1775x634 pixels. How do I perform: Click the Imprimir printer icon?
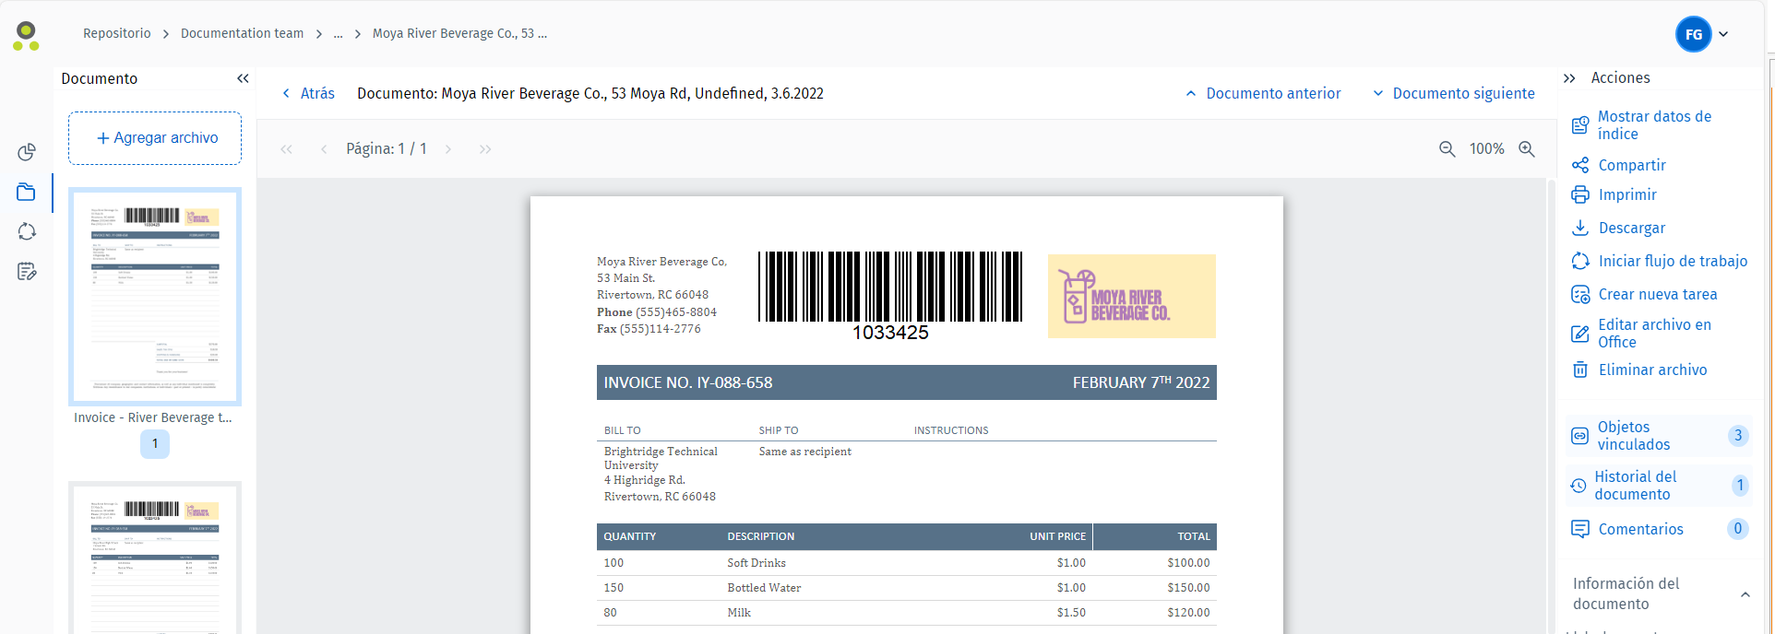tap(1580, 194)
